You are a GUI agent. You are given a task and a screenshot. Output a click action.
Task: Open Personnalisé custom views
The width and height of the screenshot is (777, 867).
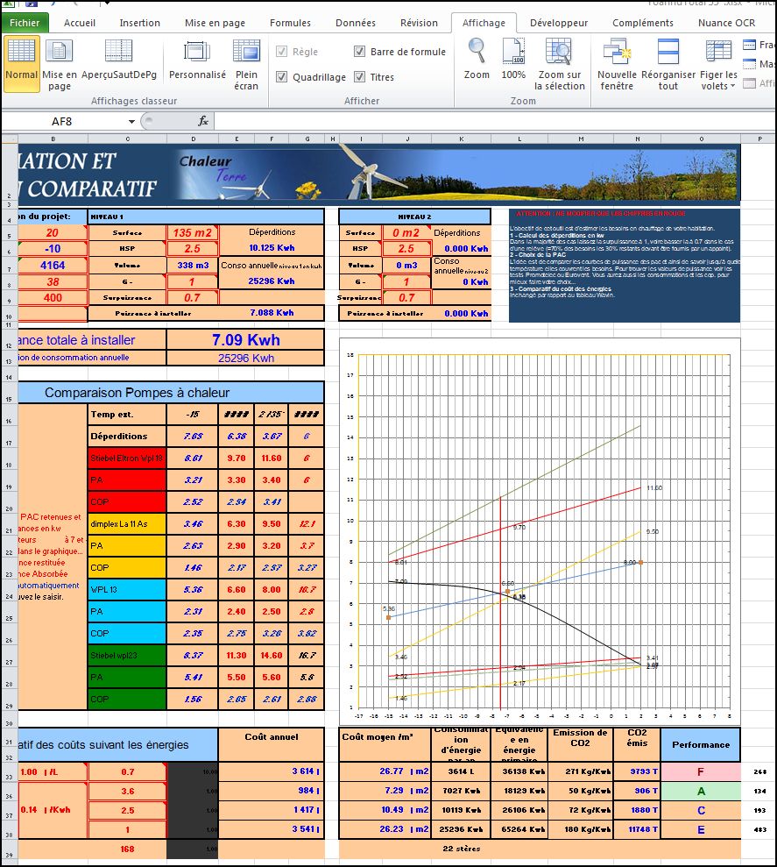(x=197, y=60)
